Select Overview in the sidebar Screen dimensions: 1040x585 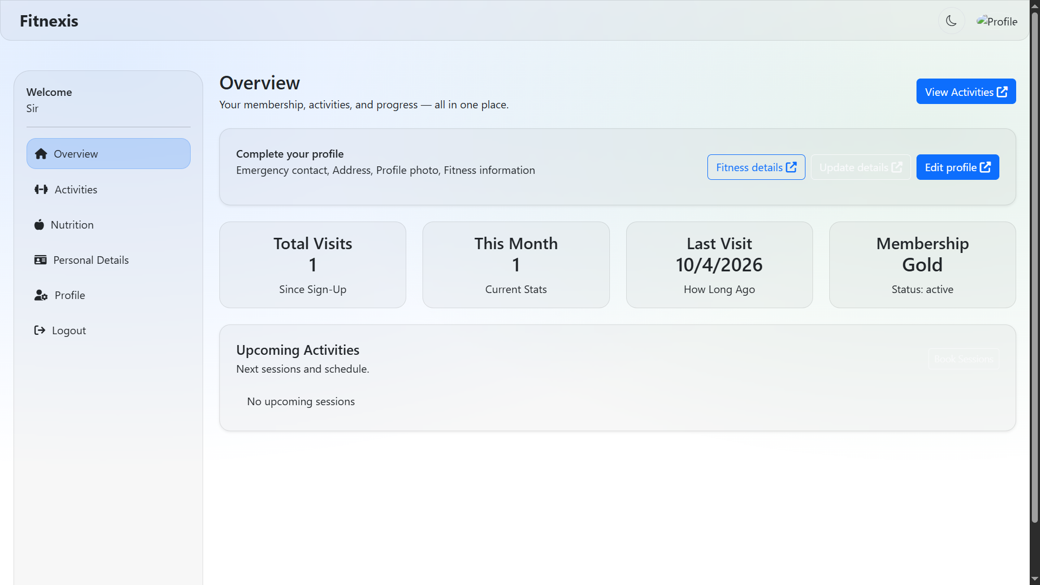coord(108,154)
